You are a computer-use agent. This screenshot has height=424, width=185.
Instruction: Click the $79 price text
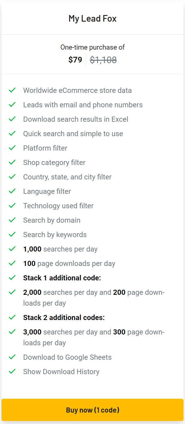(75, 60)
